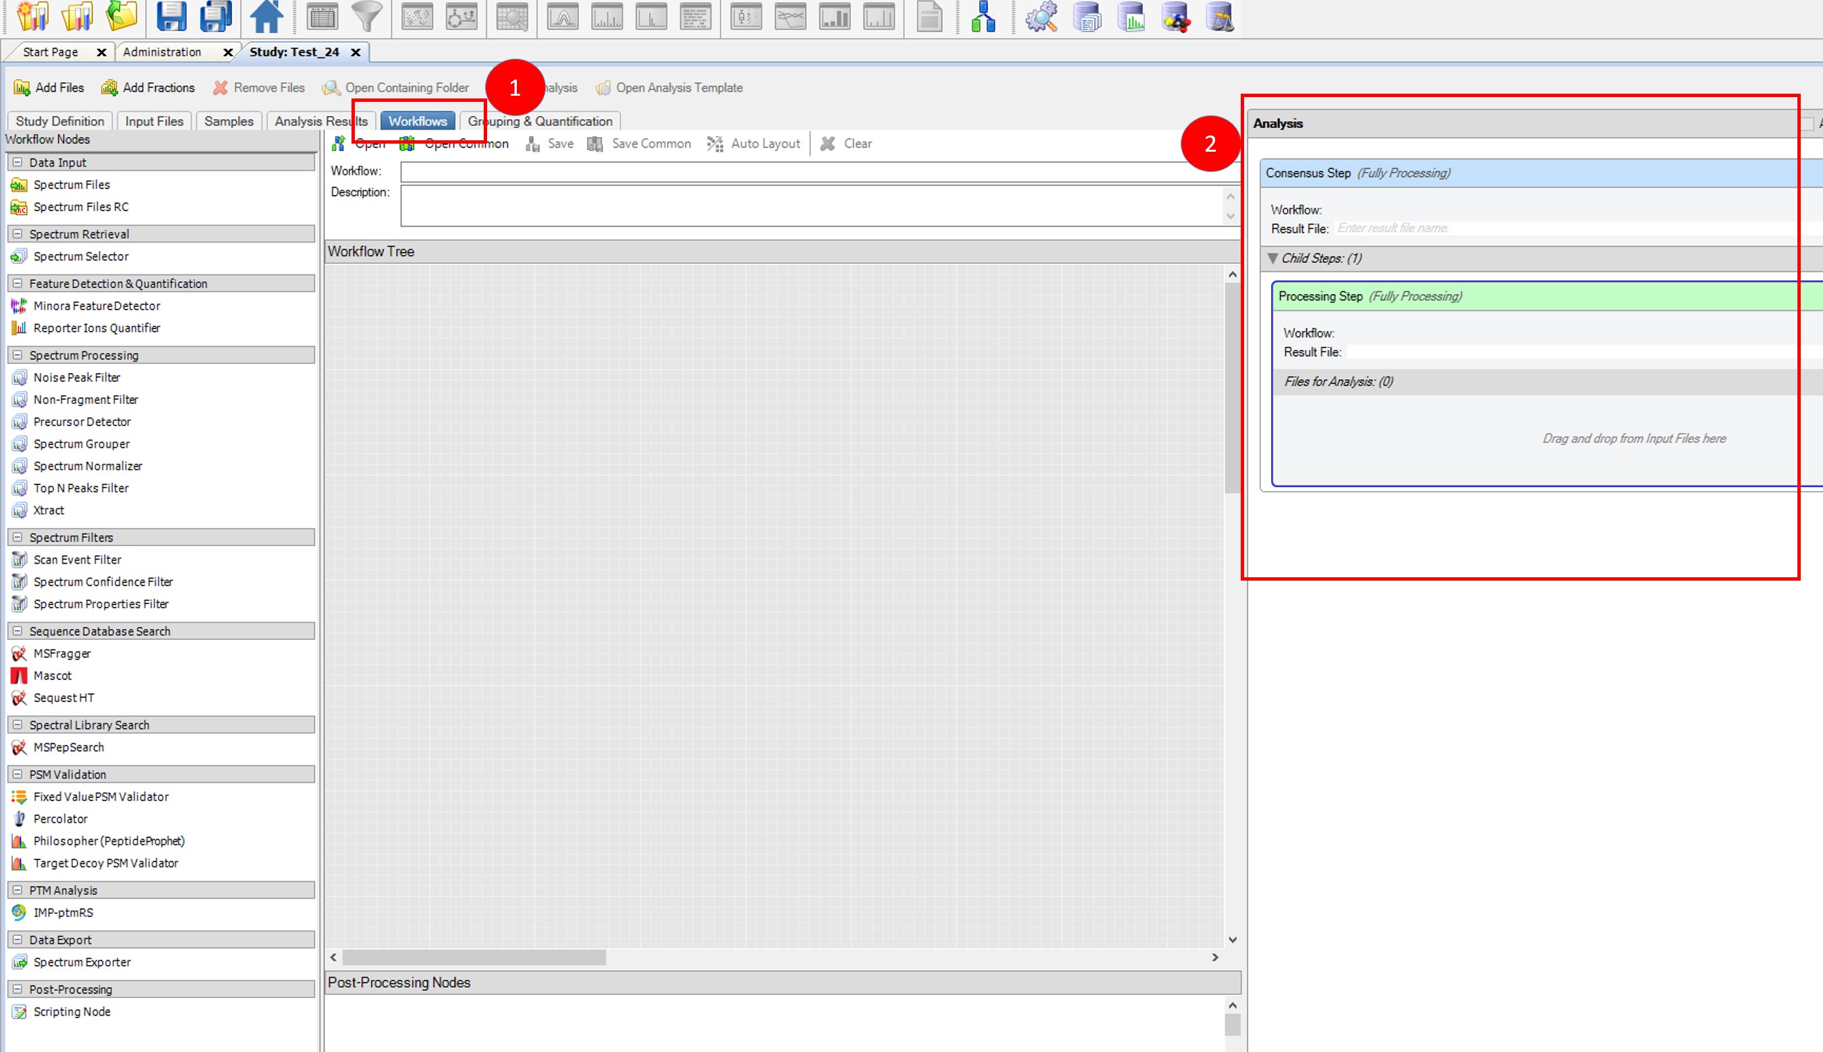Screen dimensions: 1823x1052
Task: Click the funnel filter icon in toolbar
Action: (366, 17)
